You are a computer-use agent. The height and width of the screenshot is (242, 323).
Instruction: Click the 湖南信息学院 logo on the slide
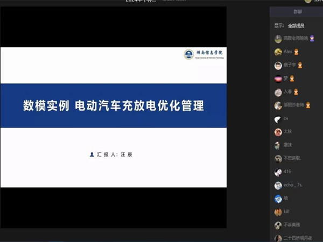[x=203, y=54]
